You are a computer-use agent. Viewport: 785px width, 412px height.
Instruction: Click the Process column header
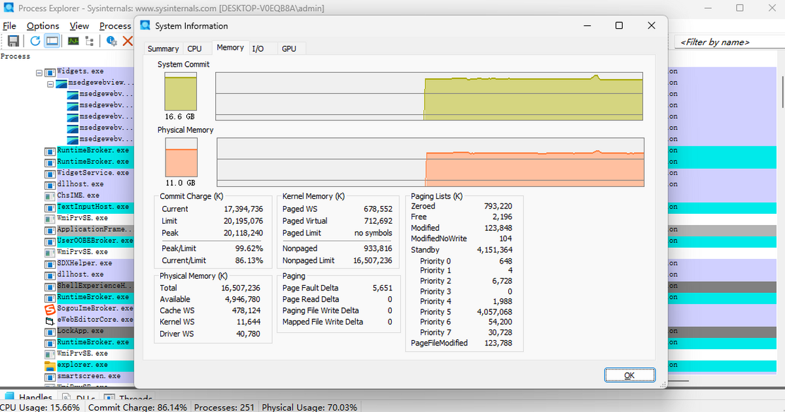[16, 56]
